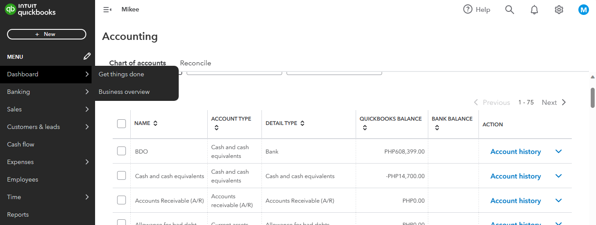Open BDO action dropdown arrow
596x225 pixels.
[x=559, y=151]
